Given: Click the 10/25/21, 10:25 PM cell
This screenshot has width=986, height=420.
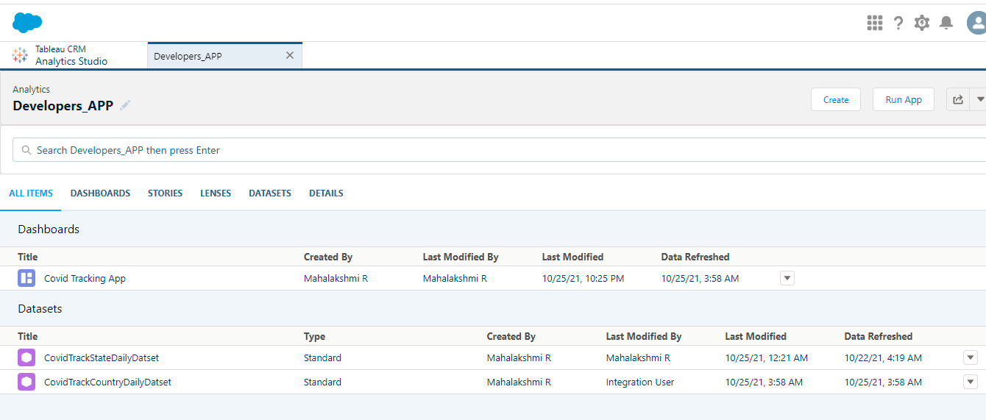Looking at the screenshot, I should pos(584,278).
